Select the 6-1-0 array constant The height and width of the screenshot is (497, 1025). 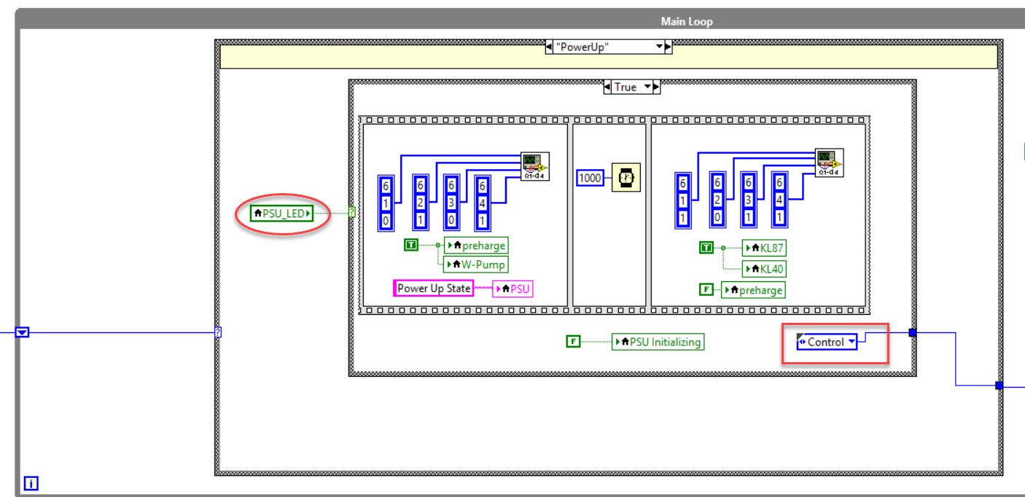point(386,202)
